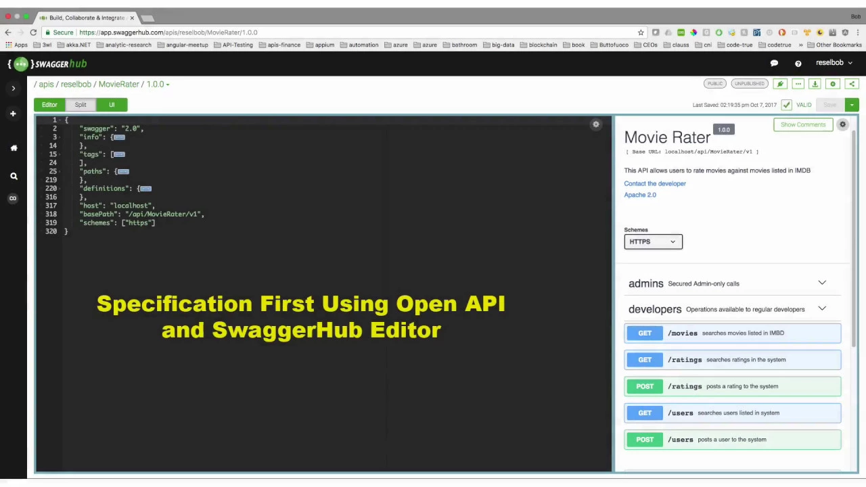
Task: Collapse the developers section chevron
Action: click(822, 308)
